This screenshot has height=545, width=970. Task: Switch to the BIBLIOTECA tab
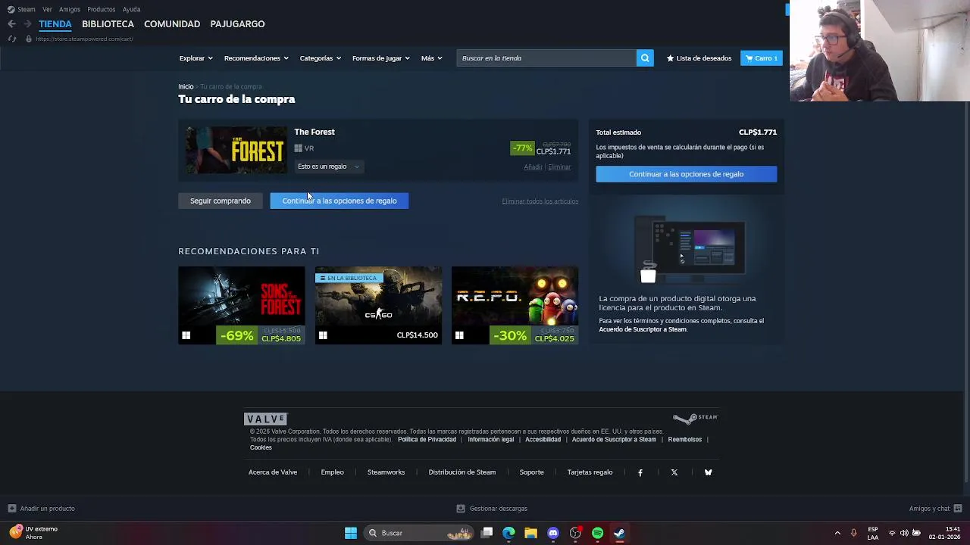[108, 24]
